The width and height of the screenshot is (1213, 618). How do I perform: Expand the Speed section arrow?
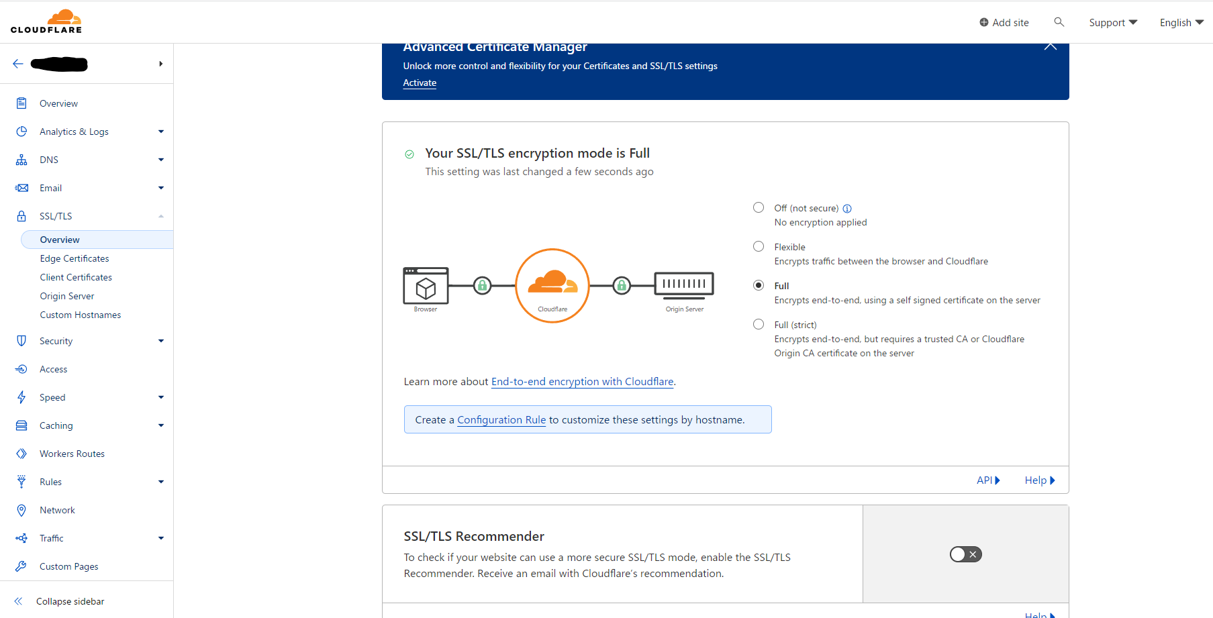coord(161,397)
